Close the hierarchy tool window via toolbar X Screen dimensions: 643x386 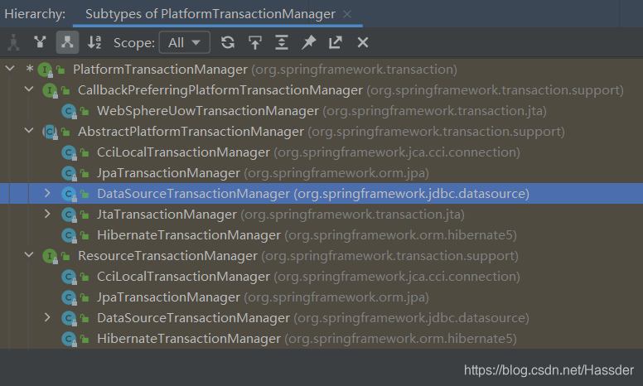[362, 42]
